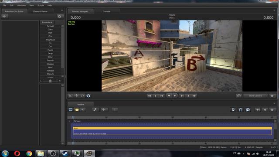
Task: Click the playhead marker on the timeline ruler
Action: (73, 117)
